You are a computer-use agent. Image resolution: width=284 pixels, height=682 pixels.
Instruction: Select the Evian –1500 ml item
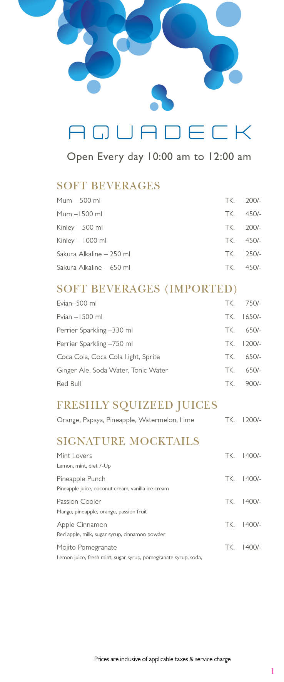[x=80, y=317]
